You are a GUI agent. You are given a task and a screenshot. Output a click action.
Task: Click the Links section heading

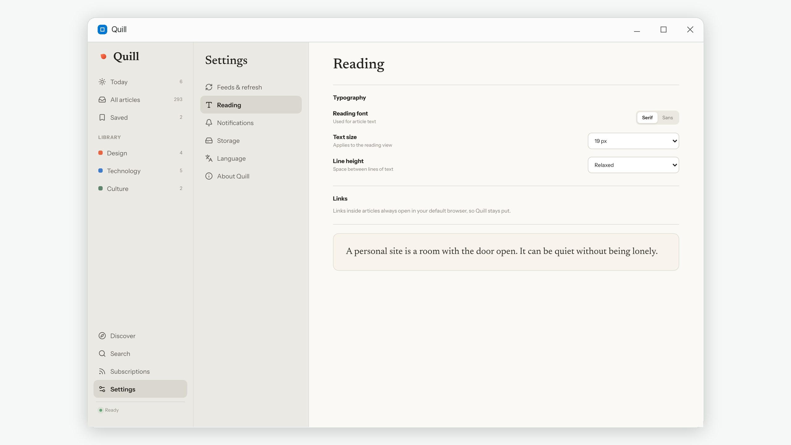pos(340,198)
